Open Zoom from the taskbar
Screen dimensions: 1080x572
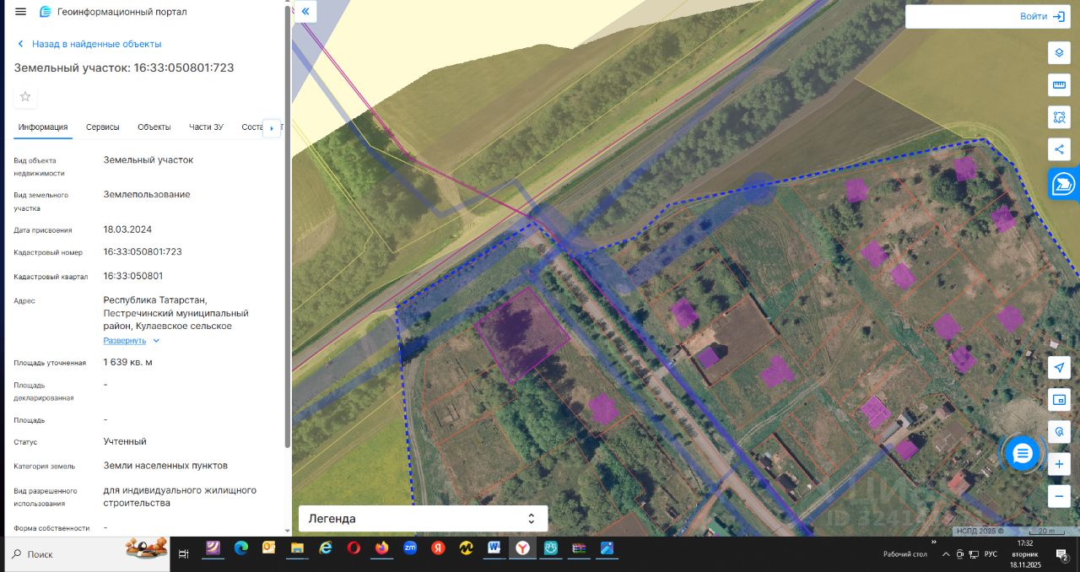(x=410, y=548)
